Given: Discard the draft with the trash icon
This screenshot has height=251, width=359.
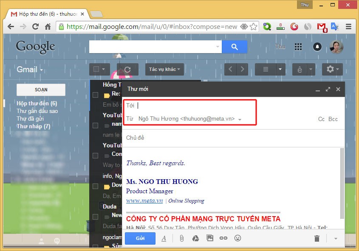Looking at the screenshot, I should [317, 238].
